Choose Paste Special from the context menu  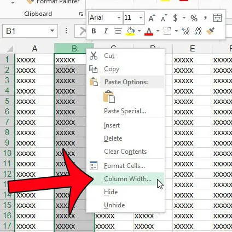tap(126, 111)
